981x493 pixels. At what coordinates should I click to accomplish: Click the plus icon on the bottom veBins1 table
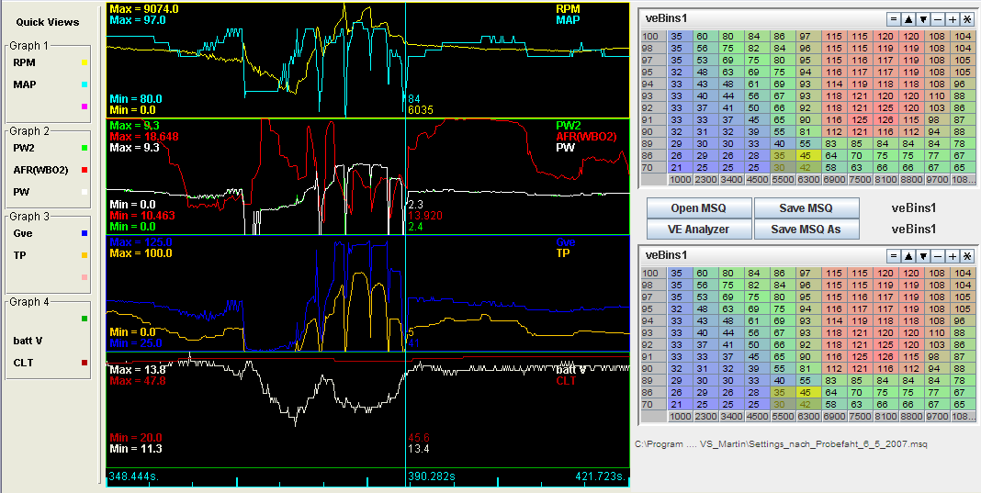coord(952,255)
